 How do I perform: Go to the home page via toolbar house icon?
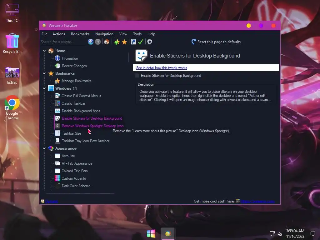pyautogui.click(x=107, y=42)
